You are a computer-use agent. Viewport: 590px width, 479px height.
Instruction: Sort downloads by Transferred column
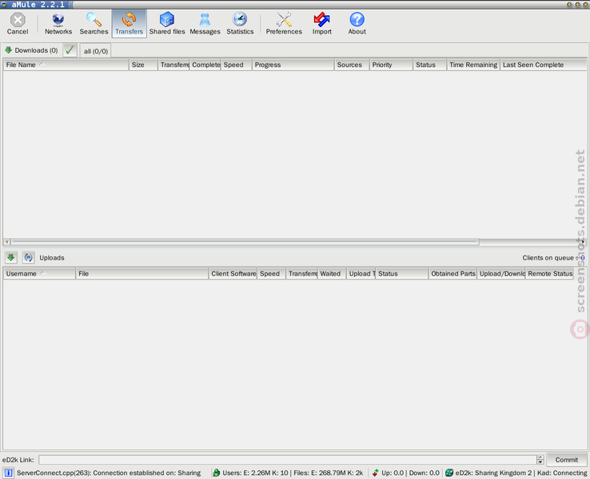173,65
